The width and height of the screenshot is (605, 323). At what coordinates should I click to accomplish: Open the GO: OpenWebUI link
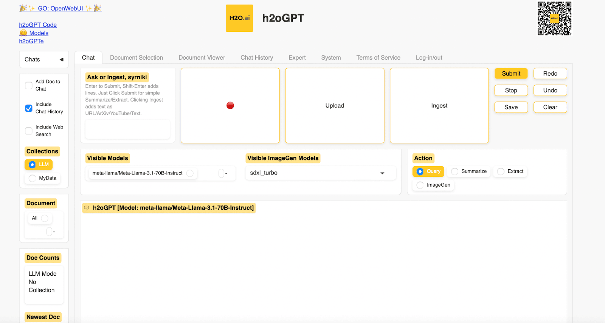60,8
